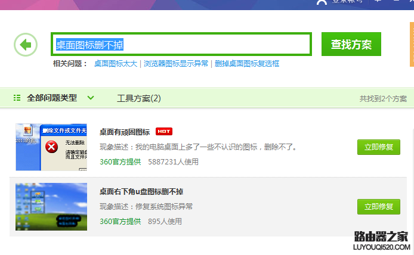
Task: Click the XP desktop wallpaper thumbnail
Action: 51,206
